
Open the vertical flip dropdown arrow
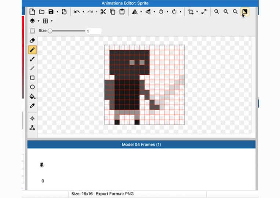click(154, 12)
